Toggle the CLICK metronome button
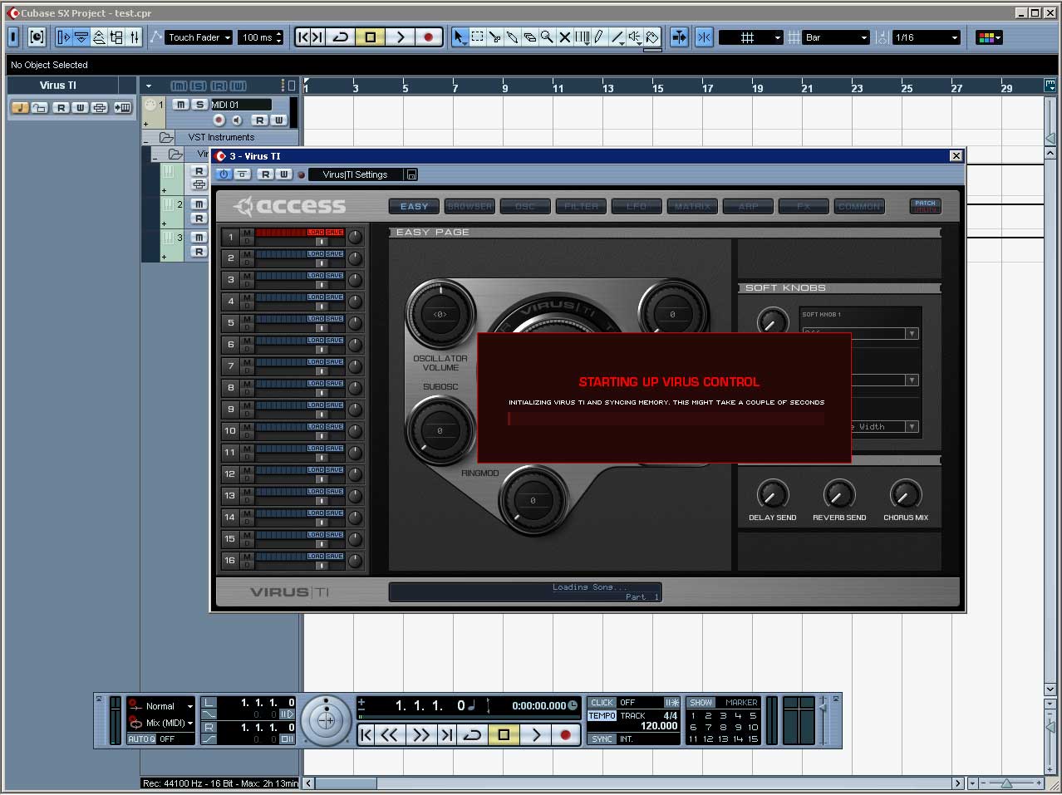Viewport: 1062px width, 795px height. click(x=602, y=703)
